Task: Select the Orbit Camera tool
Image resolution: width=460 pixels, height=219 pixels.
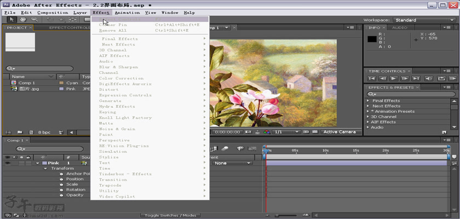Action: click(x=61, y=20)
